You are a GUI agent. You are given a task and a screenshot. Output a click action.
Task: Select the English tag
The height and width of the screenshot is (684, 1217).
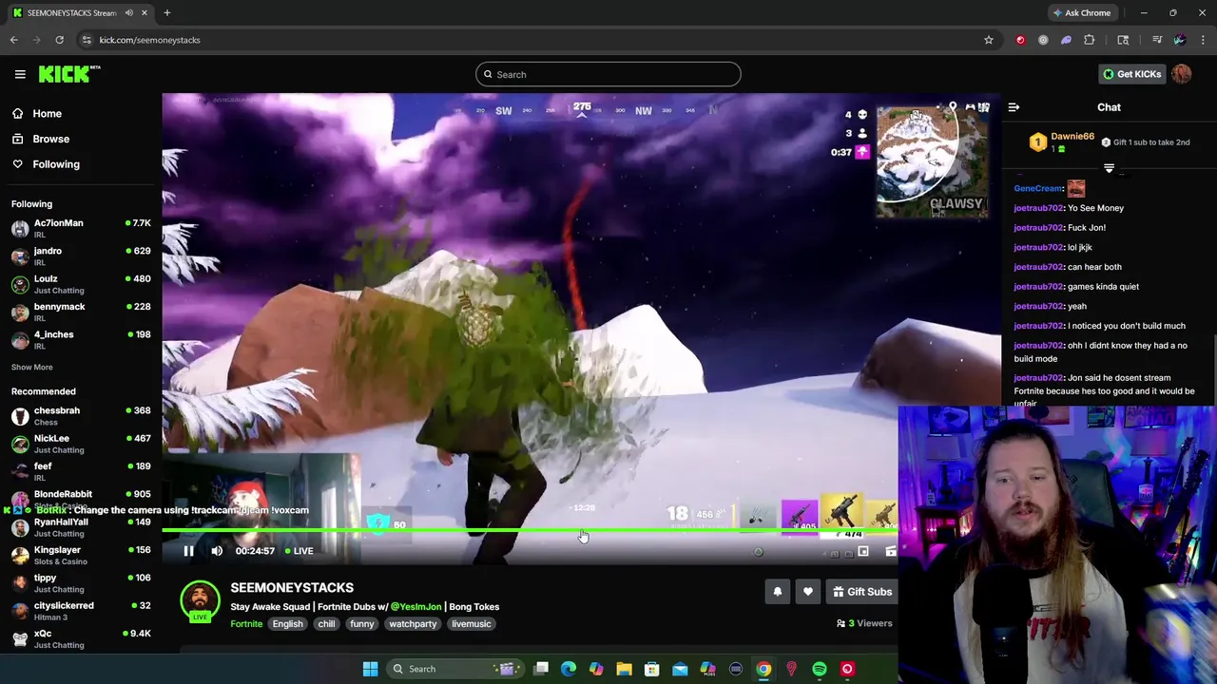coord(287,624)
